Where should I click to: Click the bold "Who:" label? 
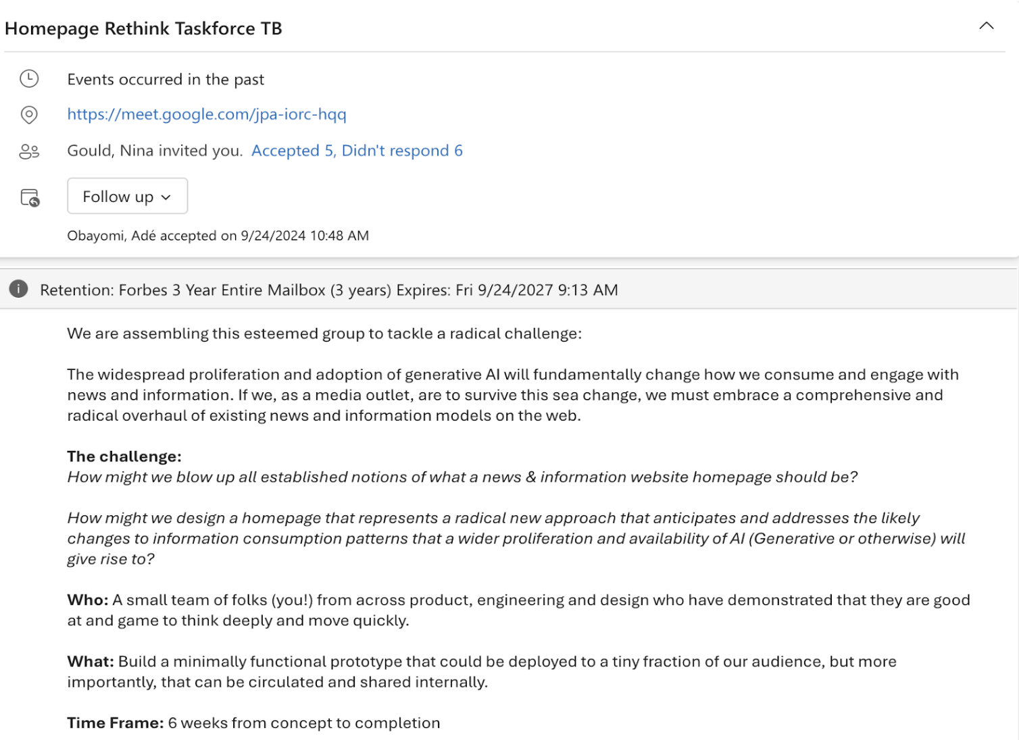87,600
